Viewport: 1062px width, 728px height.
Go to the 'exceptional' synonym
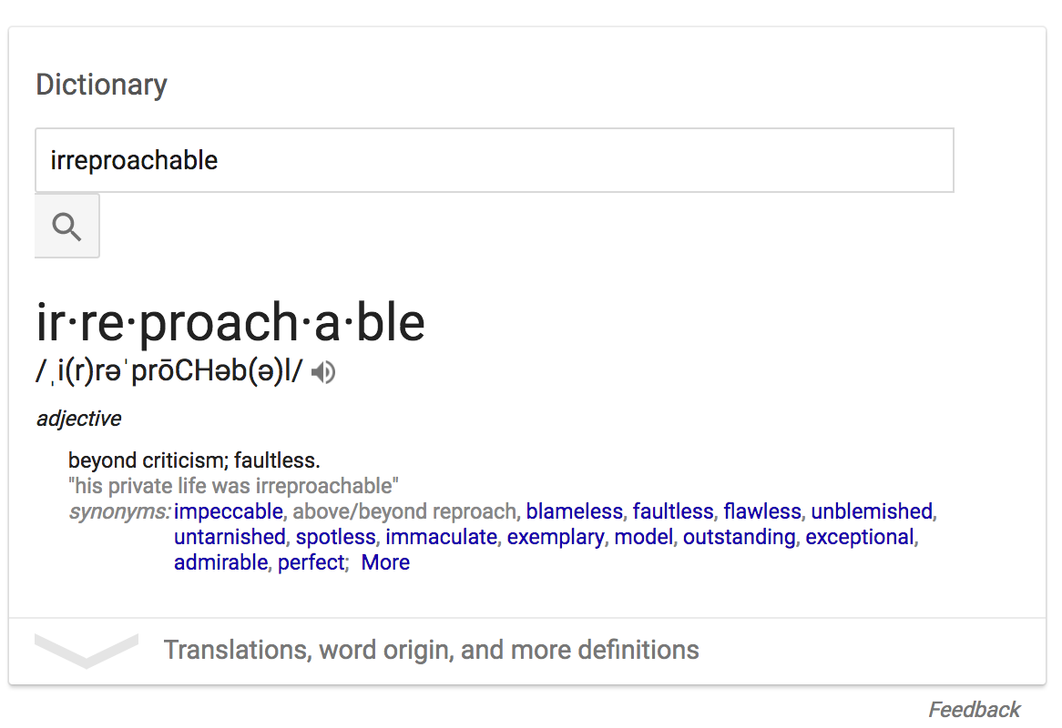click(859, 537)
